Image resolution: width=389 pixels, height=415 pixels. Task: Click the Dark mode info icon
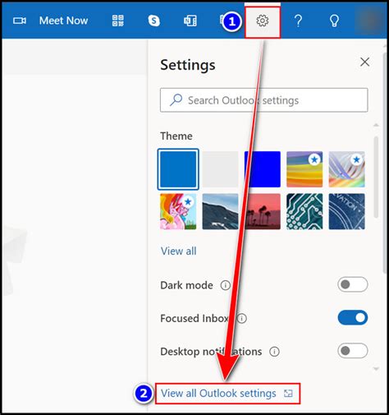tap(226, 285)
